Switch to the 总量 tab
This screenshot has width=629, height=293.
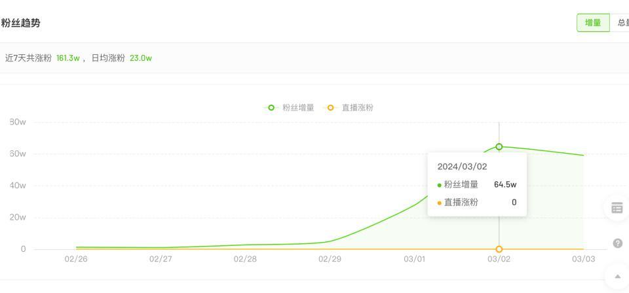[620, 23]
